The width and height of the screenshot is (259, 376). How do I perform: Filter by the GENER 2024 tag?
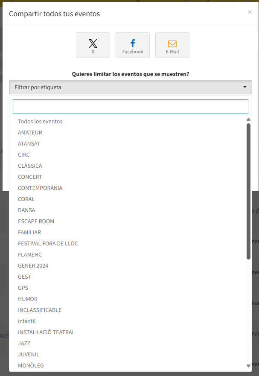click(x=33, y=266)
